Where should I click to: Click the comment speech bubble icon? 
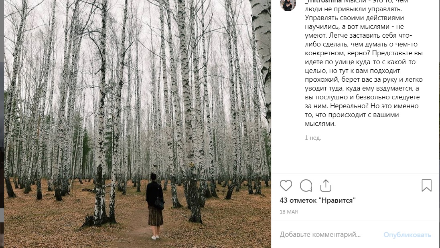306,185
